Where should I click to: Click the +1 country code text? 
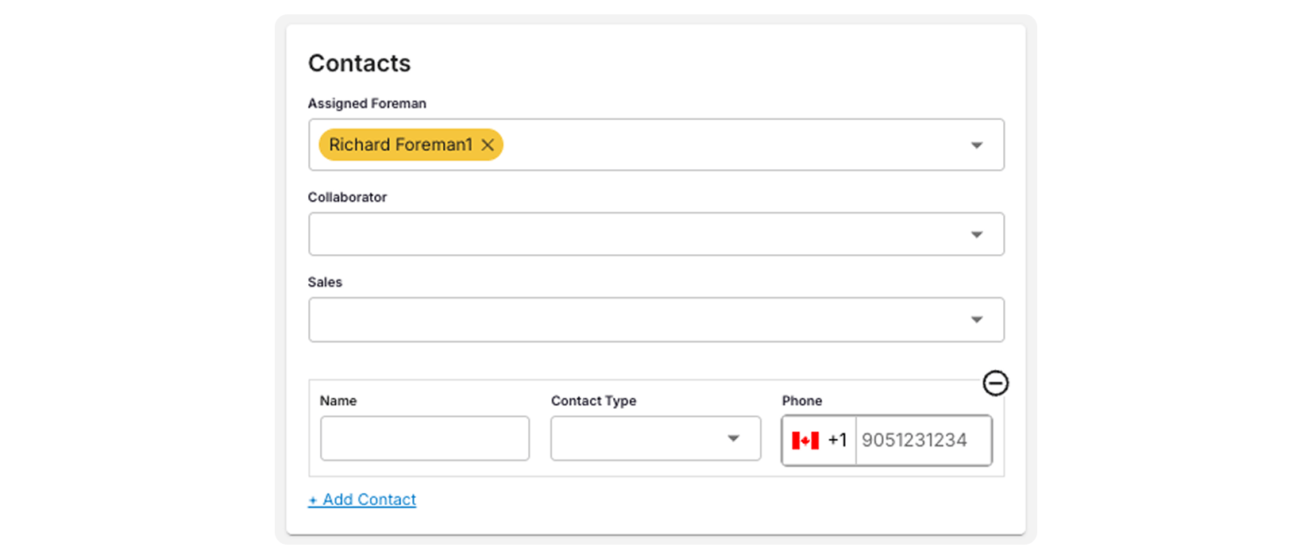[x=837, y=440]
